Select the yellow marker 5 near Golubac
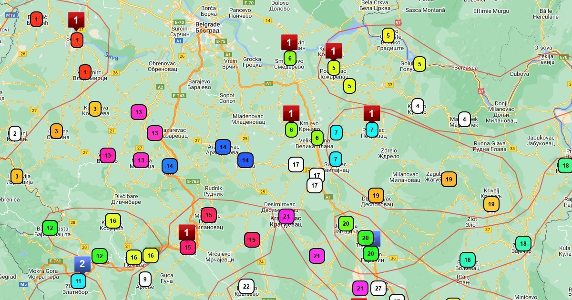The image size is (572, 300). coord(419,64)
